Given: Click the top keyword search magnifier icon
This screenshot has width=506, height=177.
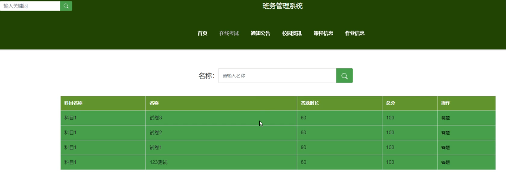Looking at the screenshot, I should [66, 6].
